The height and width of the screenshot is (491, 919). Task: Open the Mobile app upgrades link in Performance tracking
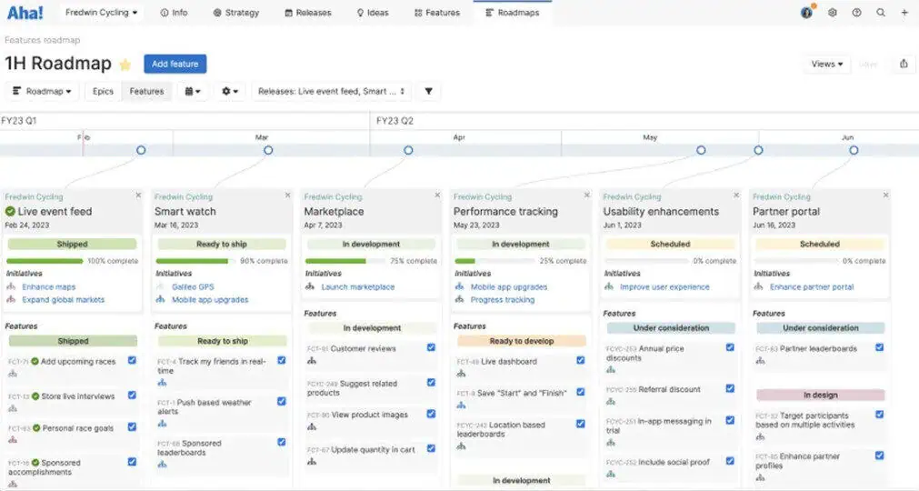[x=509, y=287]
